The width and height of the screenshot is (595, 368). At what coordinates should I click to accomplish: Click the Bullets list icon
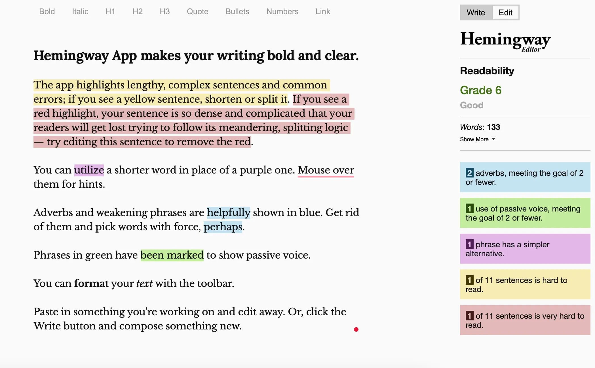tap(237, 11)
